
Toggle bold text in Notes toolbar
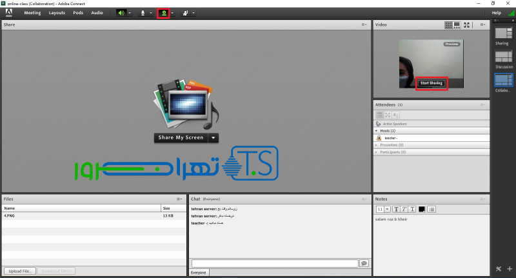click(x=395, y=209)
